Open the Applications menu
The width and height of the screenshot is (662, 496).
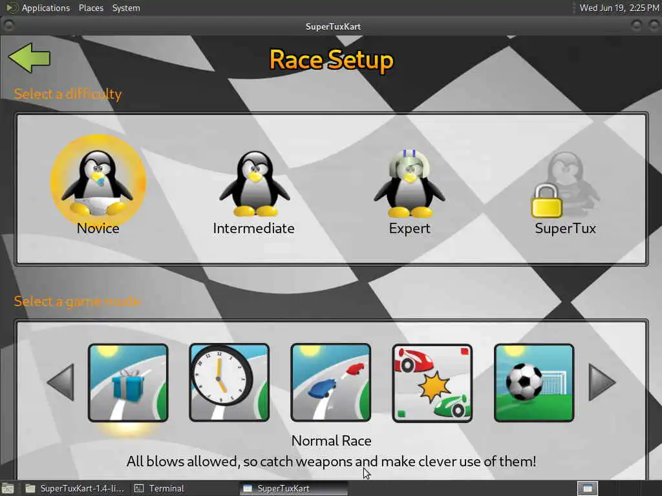point(46,8)
